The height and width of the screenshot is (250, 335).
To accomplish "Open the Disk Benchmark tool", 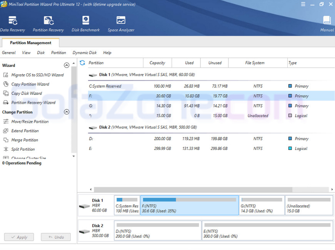I will (85, 24).
